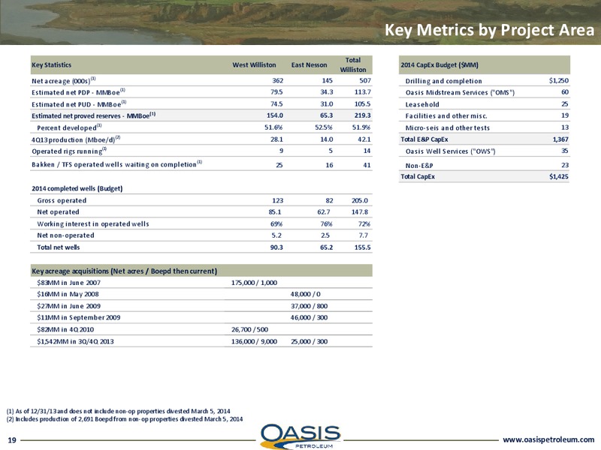The height and width of the screenshot is (450, 601).
Task: Select Facilities and other misc. label
Action: 446,115
